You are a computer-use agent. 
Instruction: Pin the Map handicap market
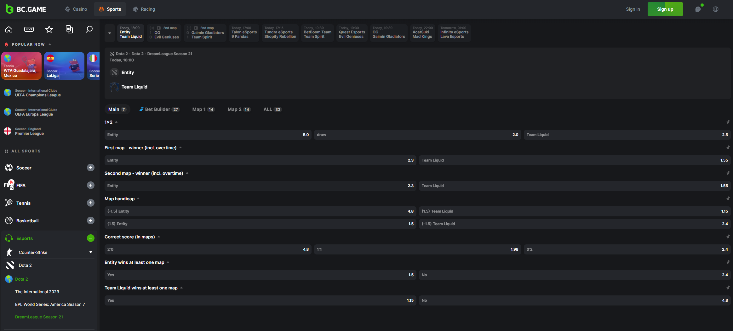(x=728, y=198)
